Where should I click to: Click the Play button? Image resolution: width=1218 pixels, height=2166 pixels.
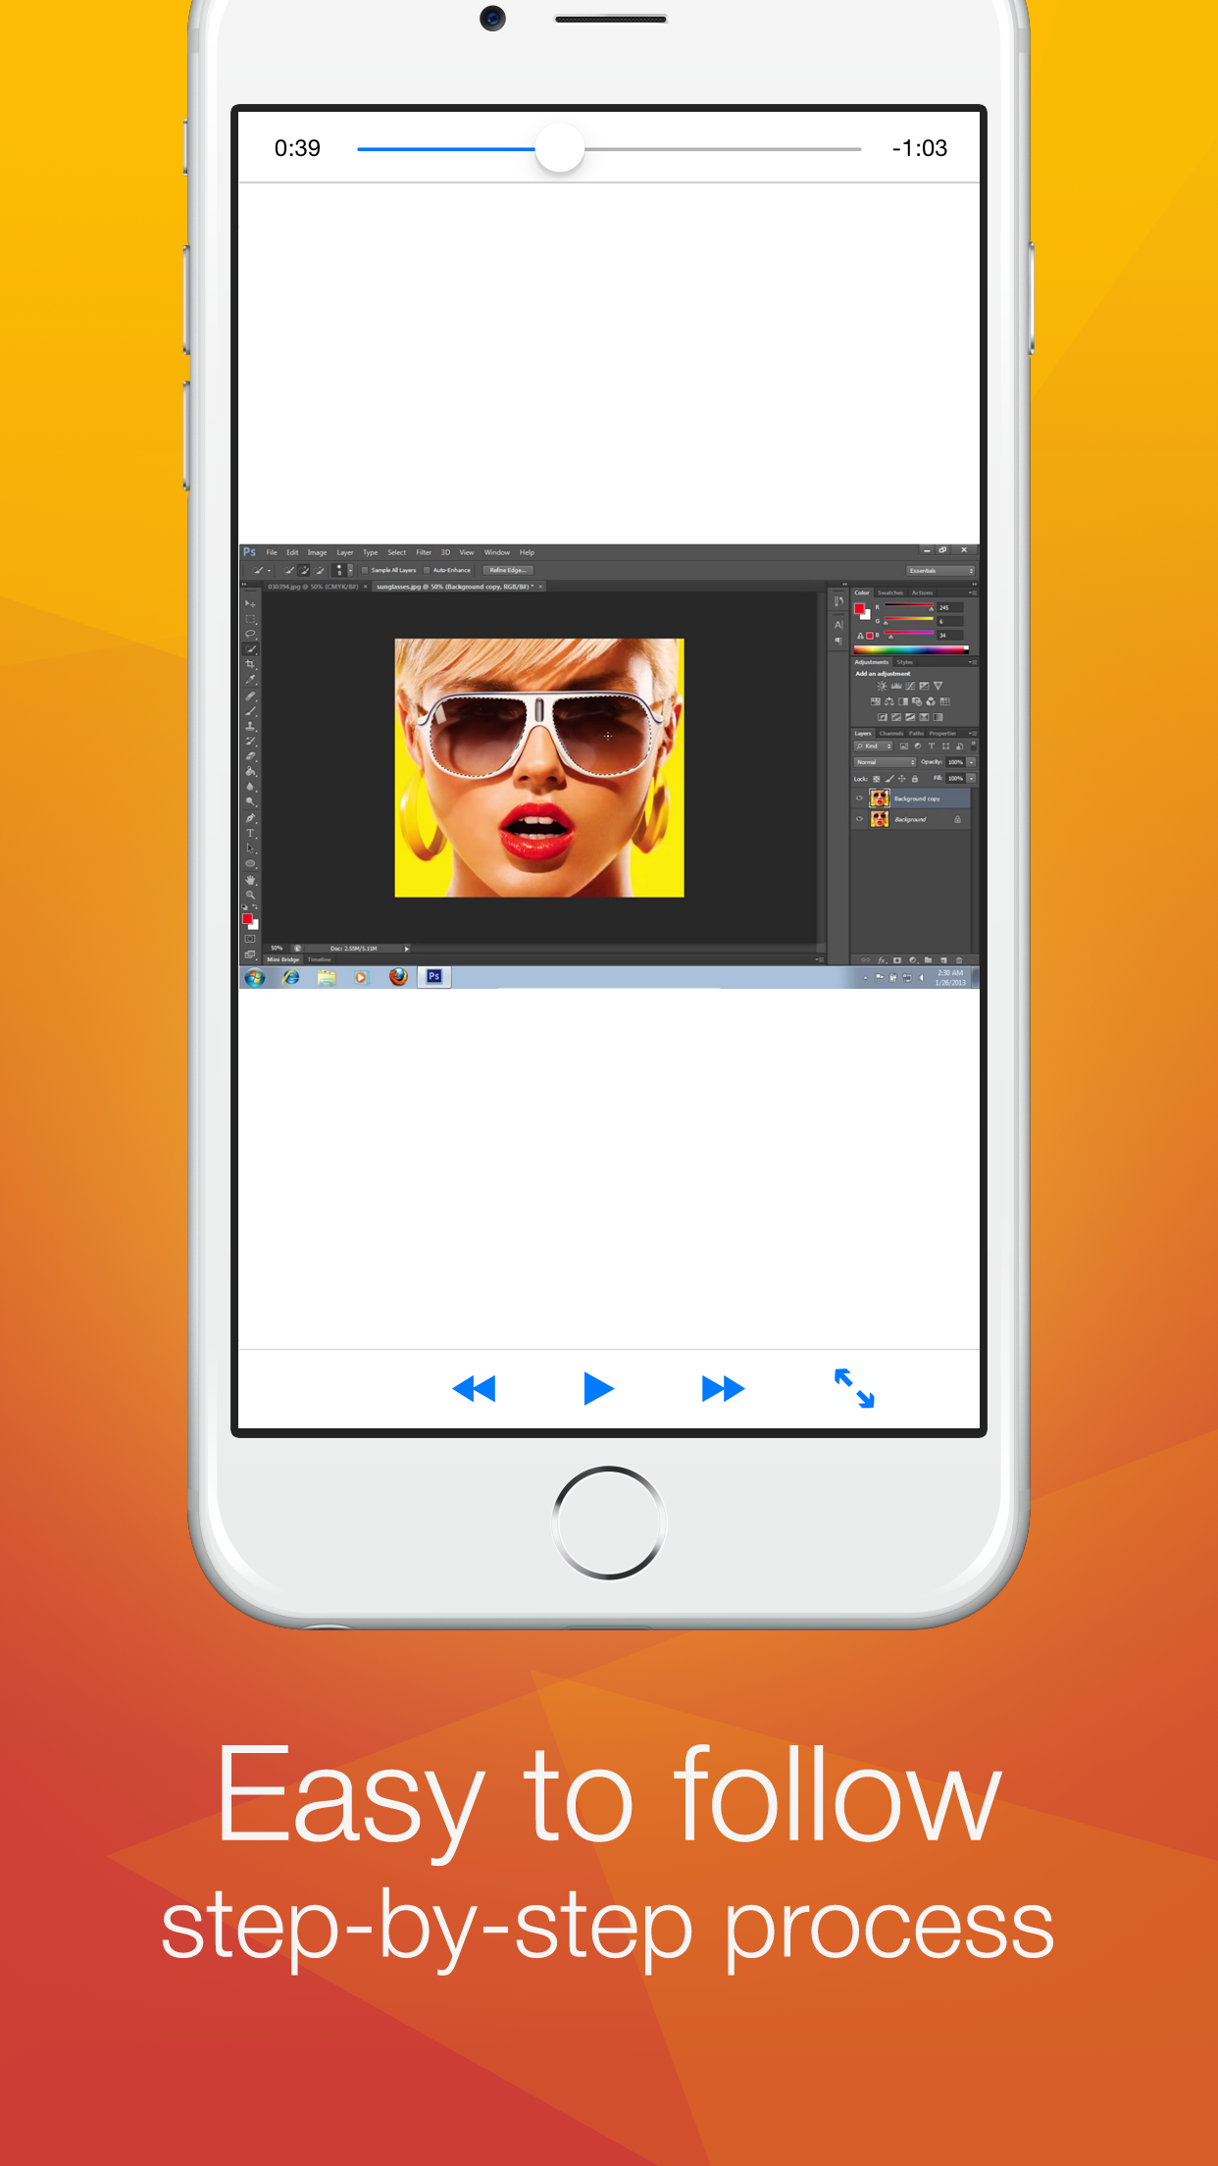[598, 1388]
